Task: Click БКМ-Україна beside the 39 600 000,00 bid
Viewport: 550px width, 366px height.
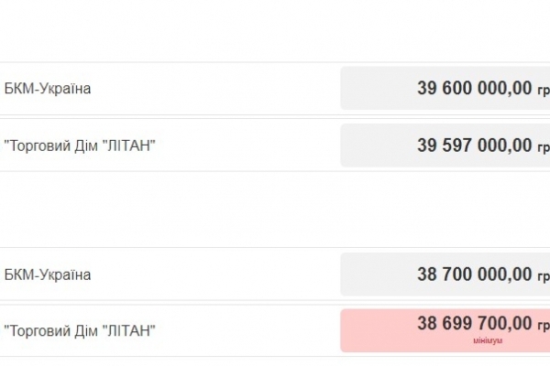Action: pos(48,89)
